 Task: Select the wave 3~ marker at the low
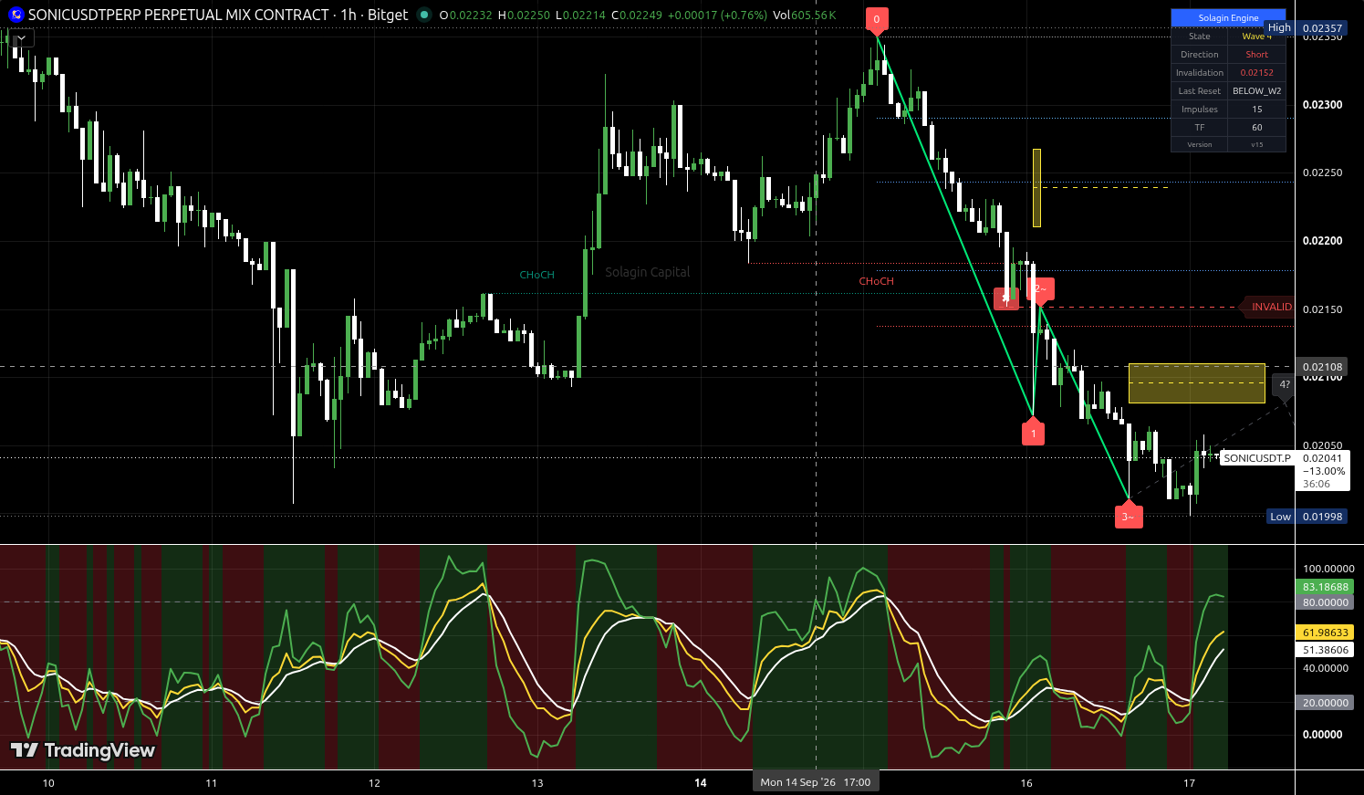(x=1129, y=515)
